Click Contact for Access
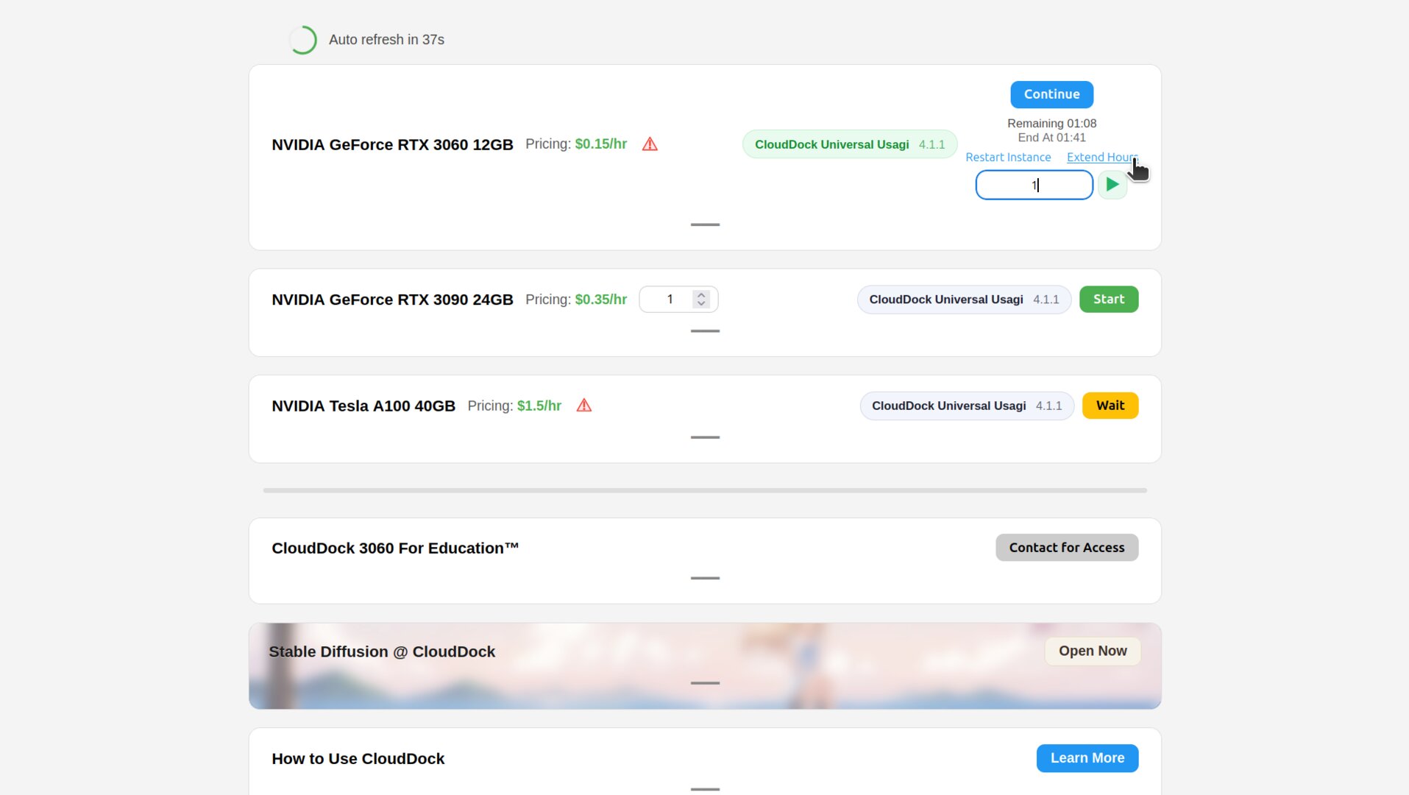 [x=1066, y=547]
